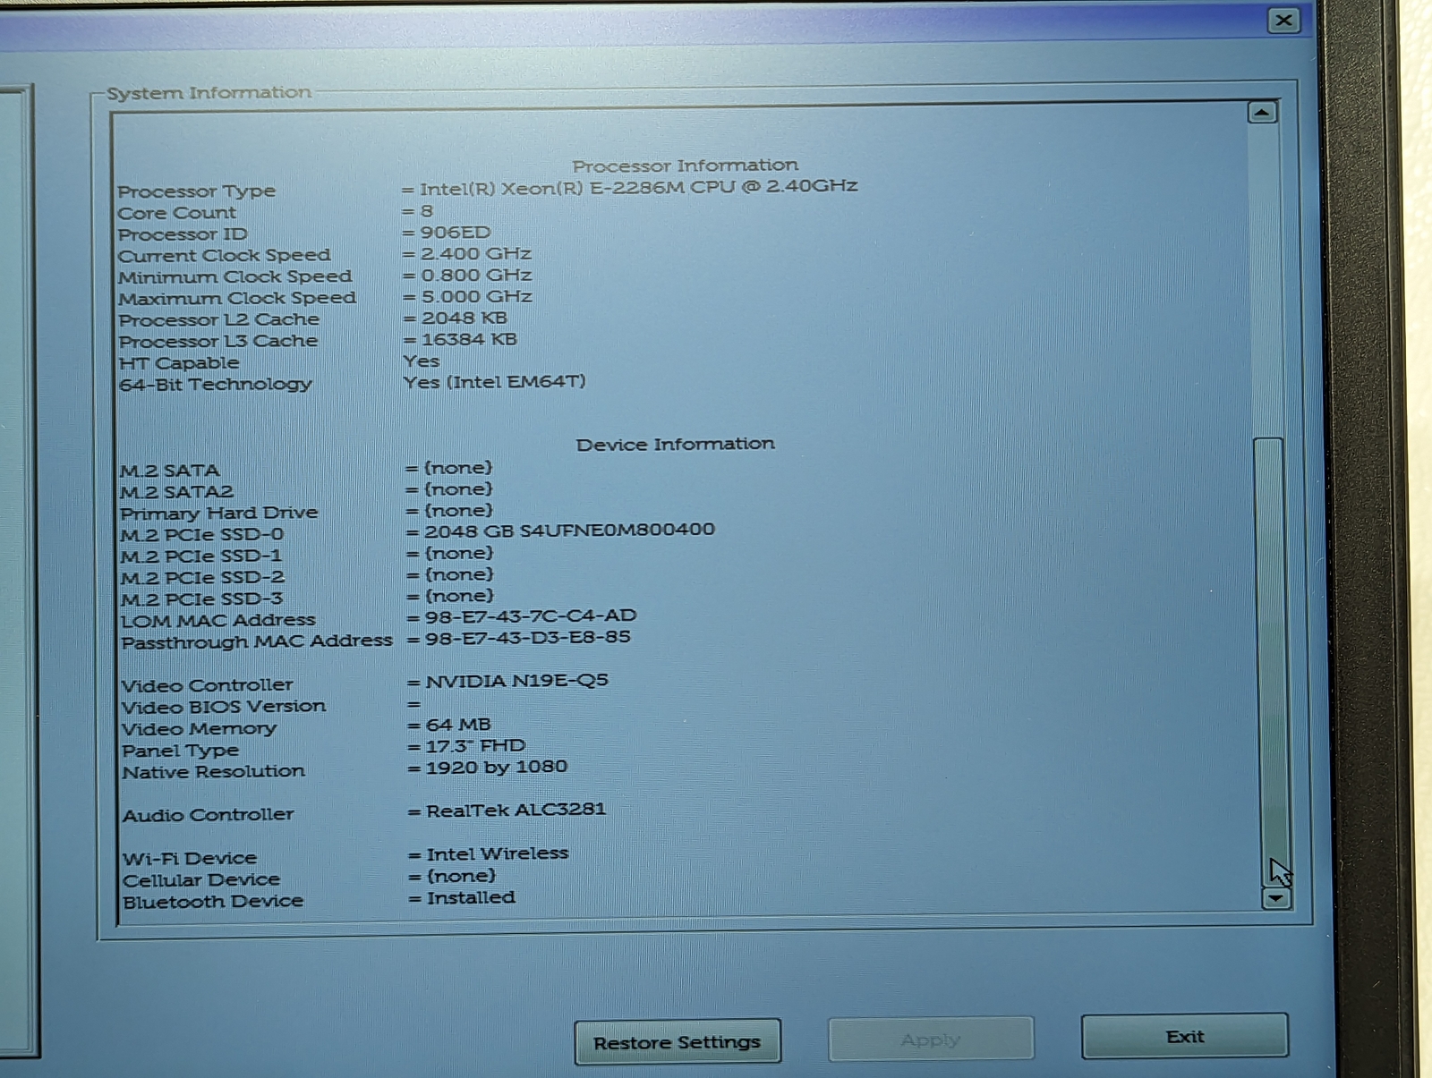Click the HT Capable label
This screenshot has height=1078, width=1432.
179,363
